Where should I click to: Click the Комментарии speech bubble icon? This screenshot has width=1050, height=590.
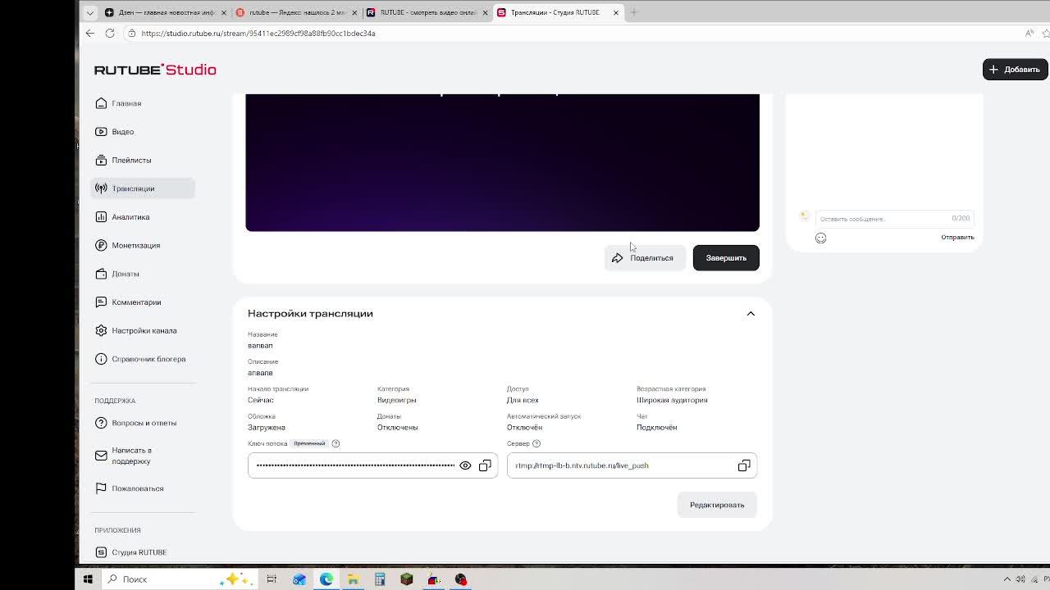tap(101, 302)
